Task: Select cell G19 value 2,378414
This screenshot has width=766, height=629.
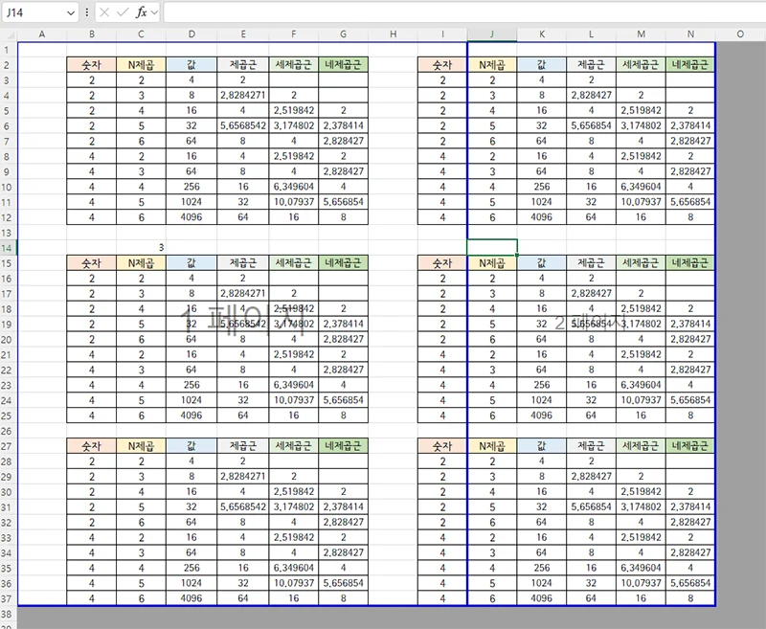Action: coord(344,324)
